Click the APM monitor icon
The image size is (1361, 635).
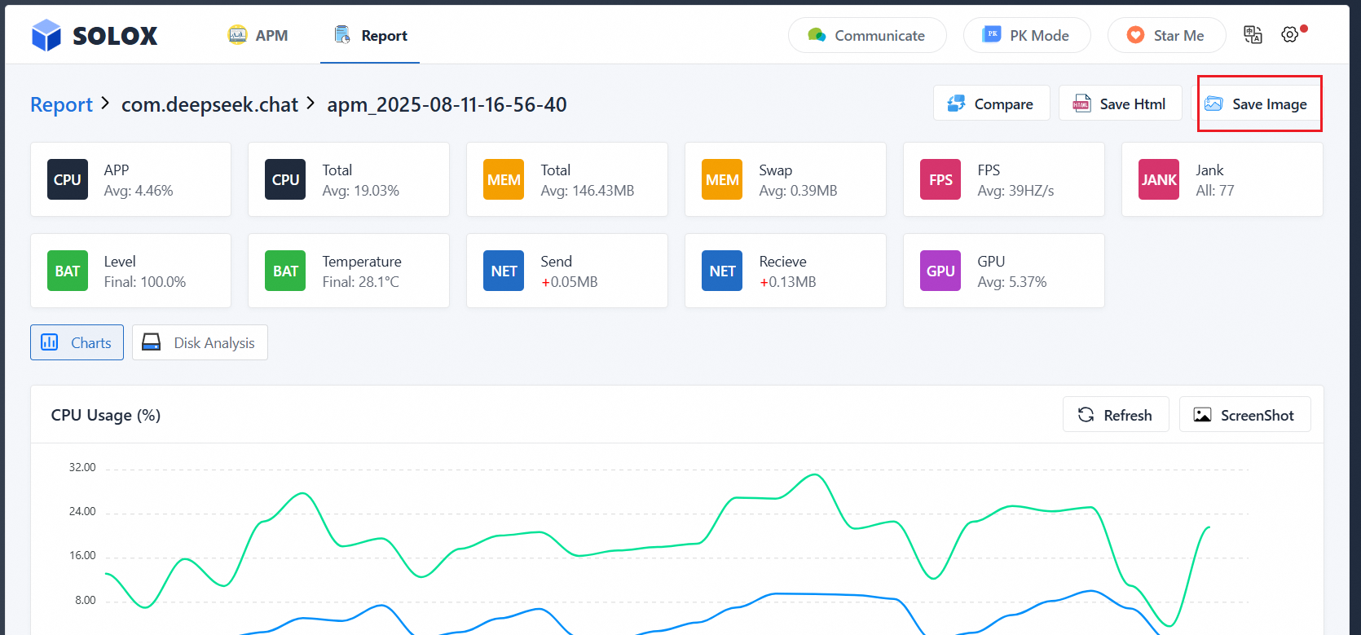[x=237, y=35]
